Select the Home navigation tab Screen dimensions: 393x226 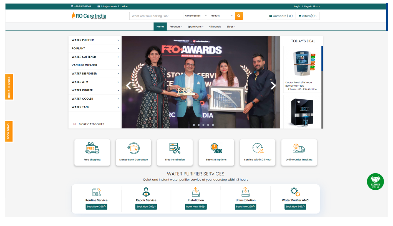(x=160, y=27)
